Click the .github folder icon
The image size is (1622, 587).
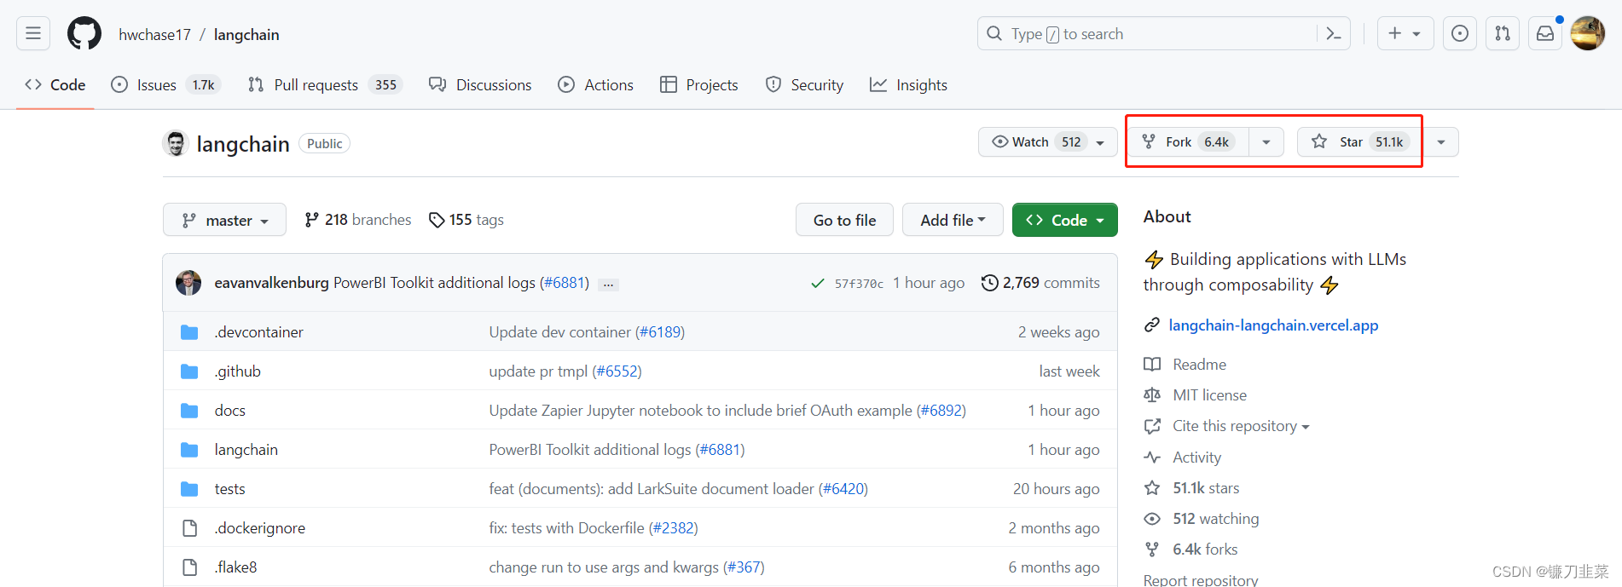pyautogui.click(x=189, y=371)
